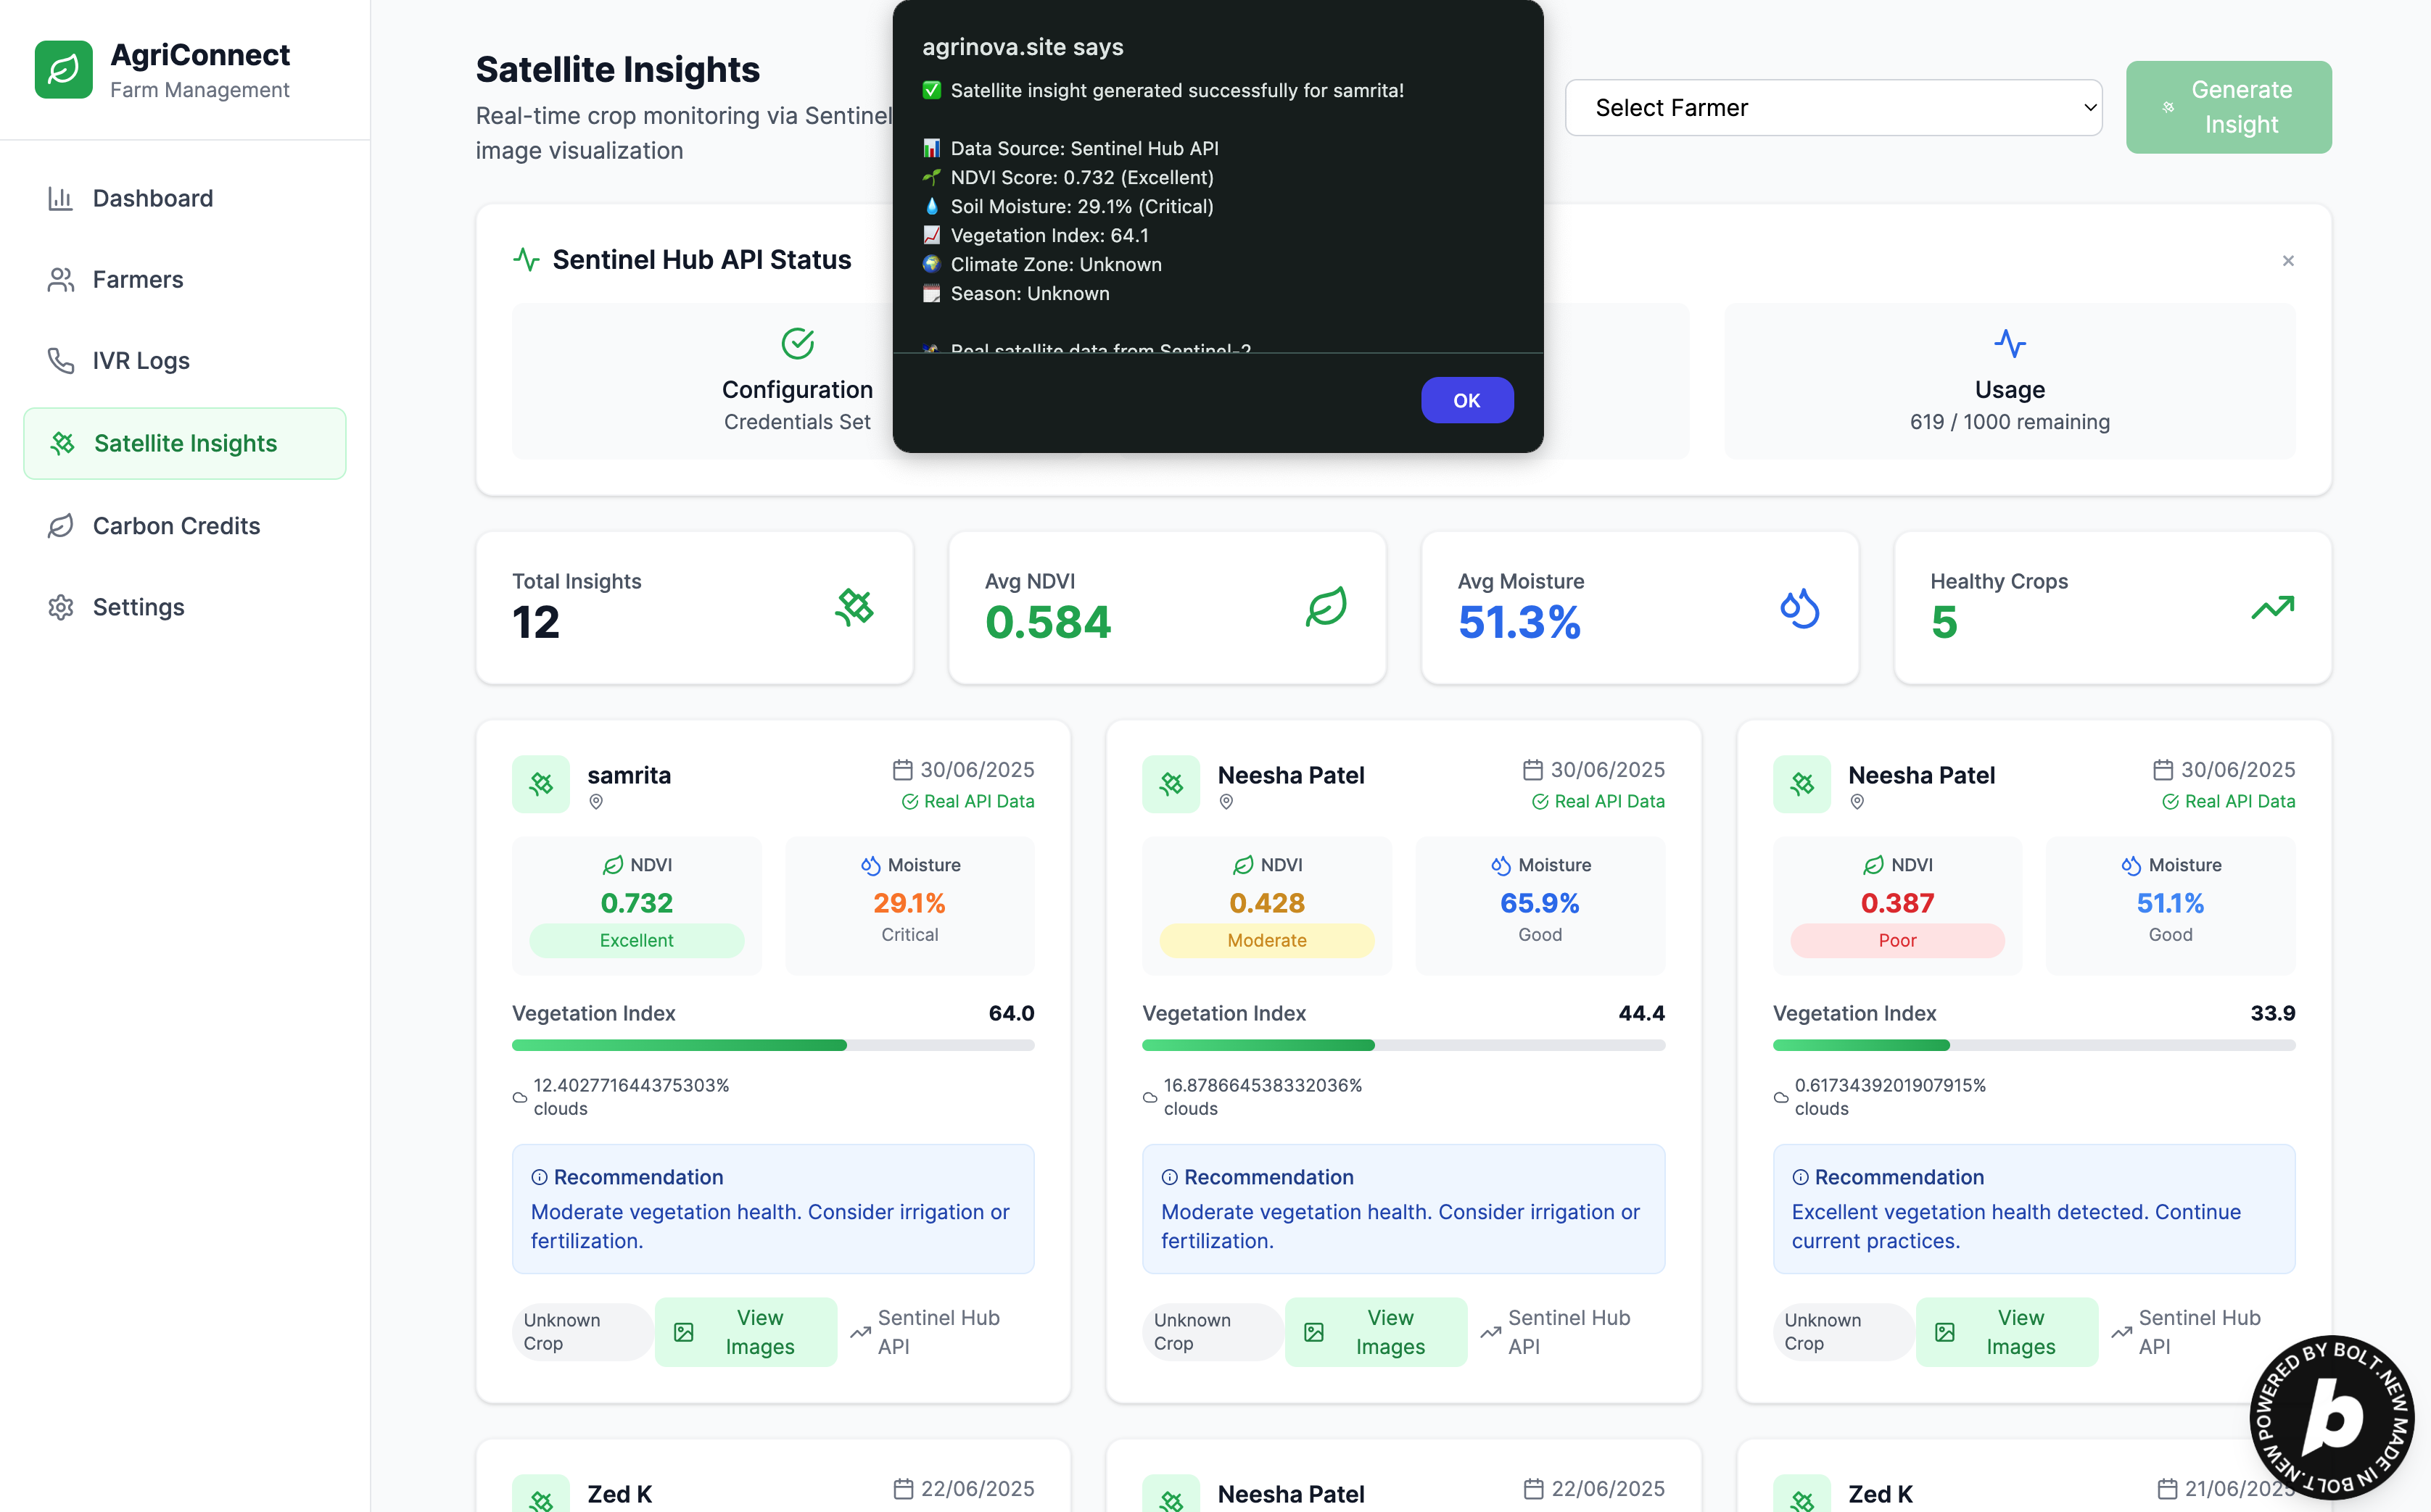Open IVR Logs in sidebar
2431x1512 pixels.
(141, 360)
